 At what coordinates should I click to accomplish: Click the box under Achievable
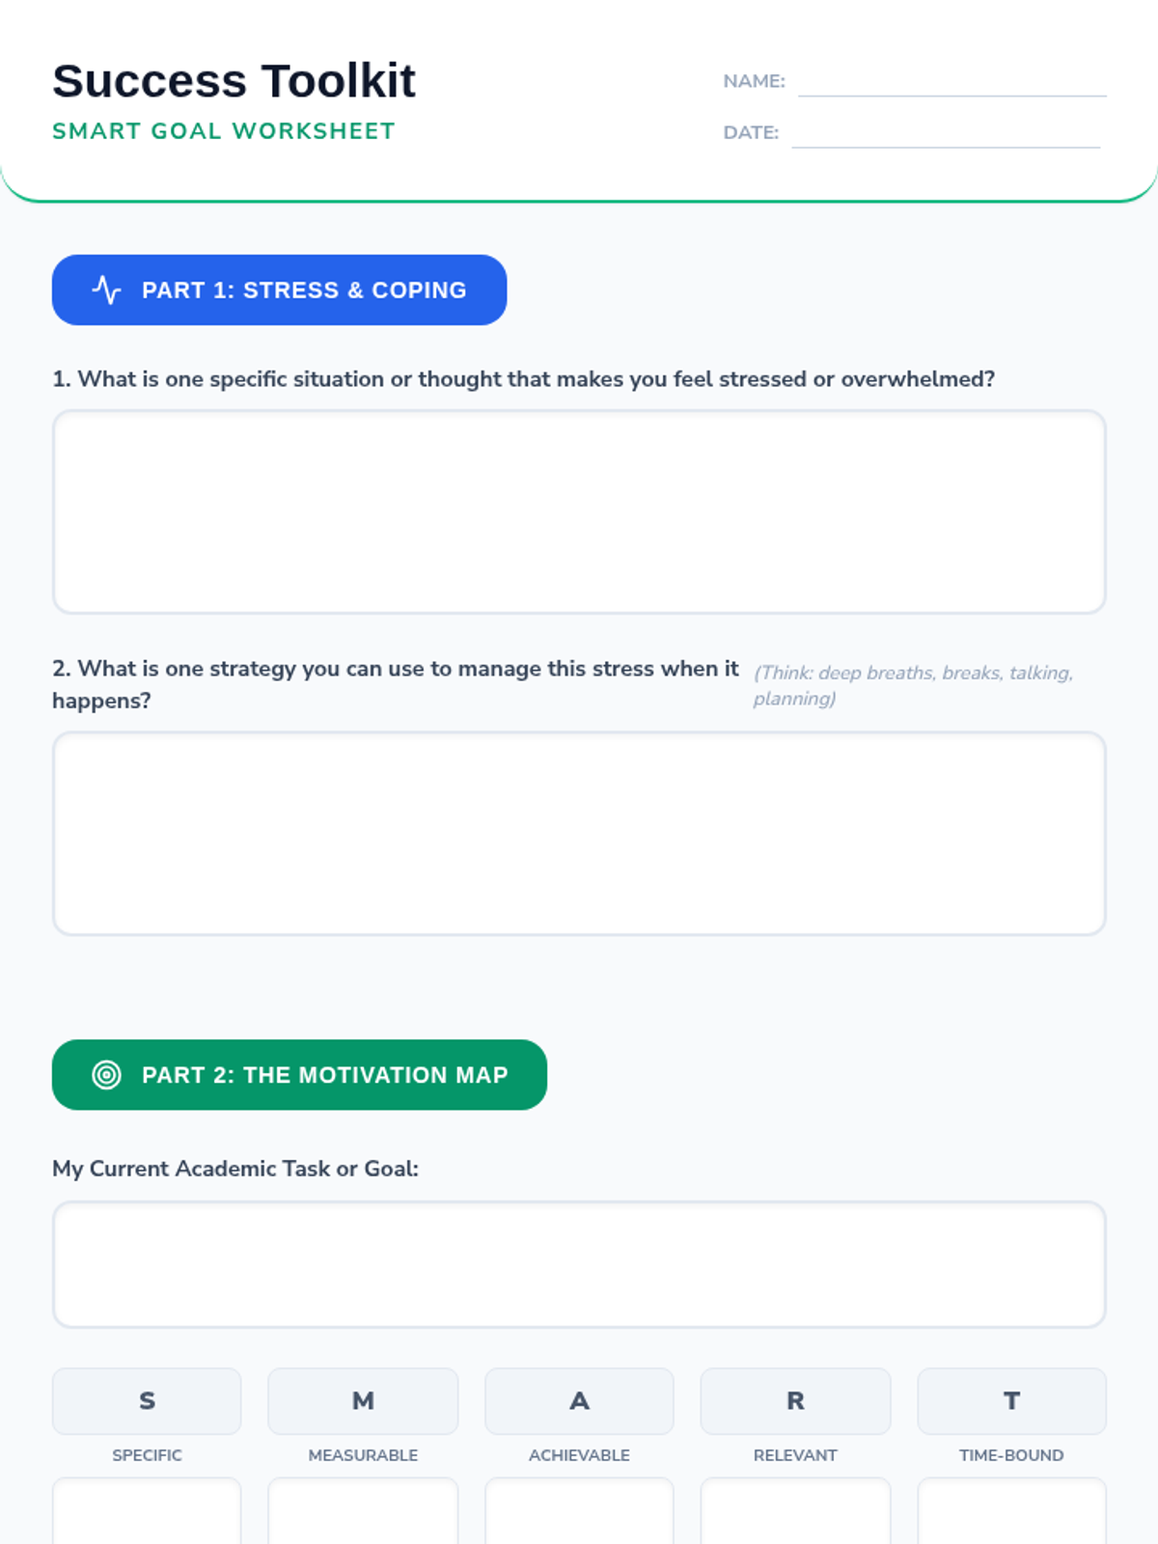pos(579,1512)
